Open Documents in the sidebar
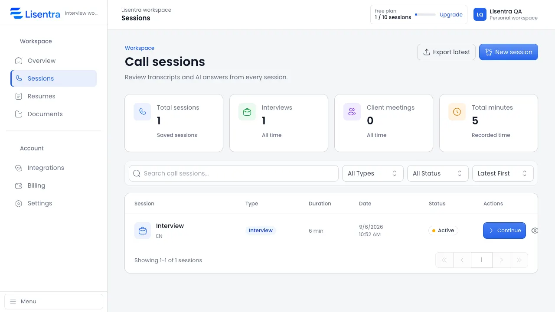 (54, 114)
